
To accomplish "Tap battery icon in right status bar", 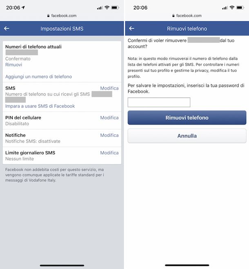I will coord(240,7).
